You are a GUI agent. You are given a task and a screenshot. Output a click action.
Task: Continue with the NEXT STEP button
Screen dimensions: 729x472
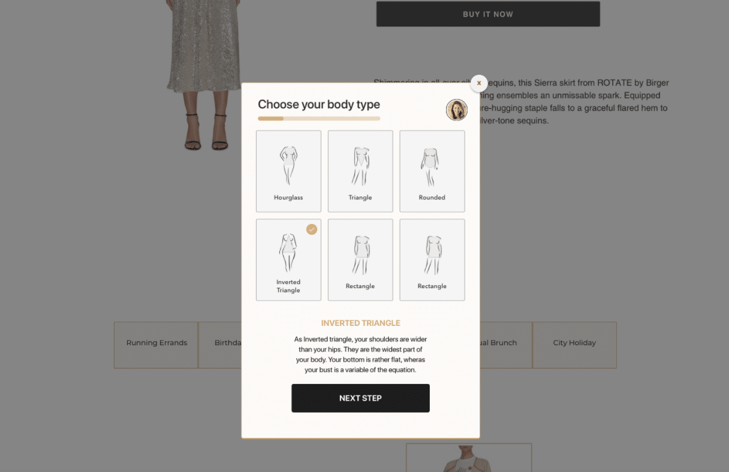tap(360, 398)
